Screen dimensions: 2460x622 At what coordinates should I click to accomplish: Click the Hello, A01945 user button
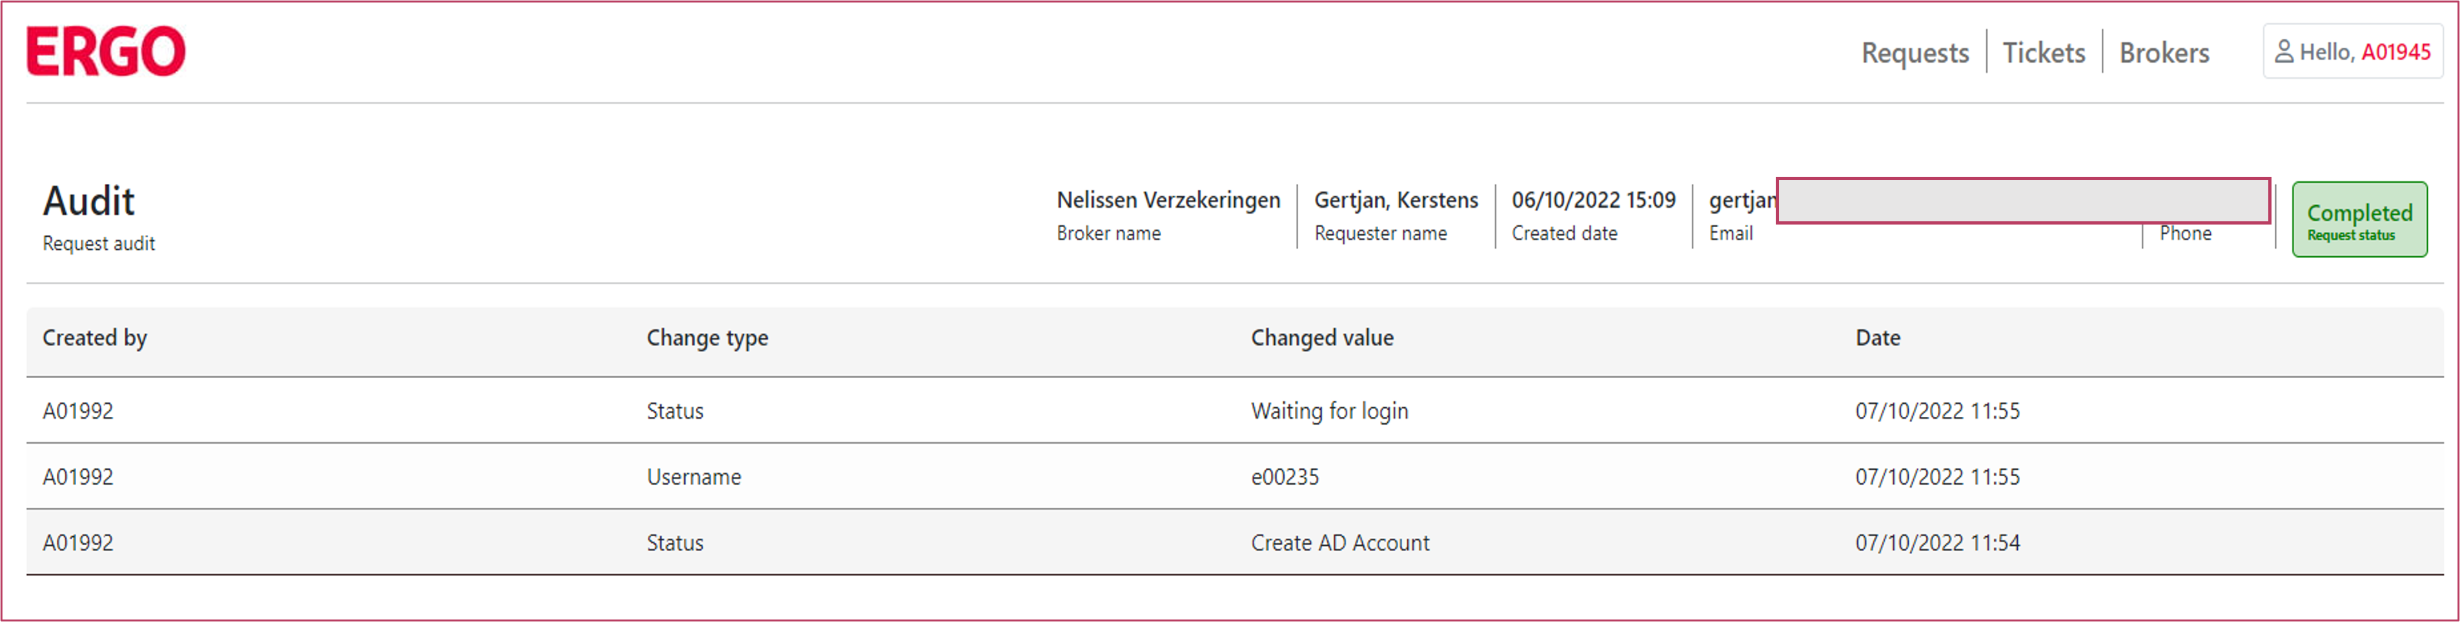click(x=2353, y=52)
